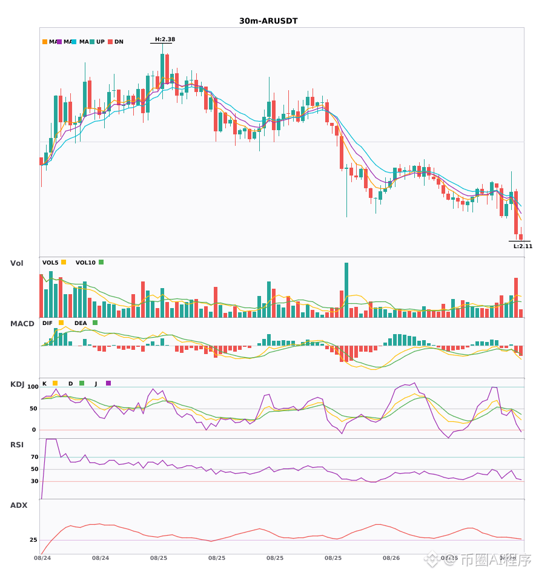
Task: Click the green DEA legend swatch
Action: (95, 323)
